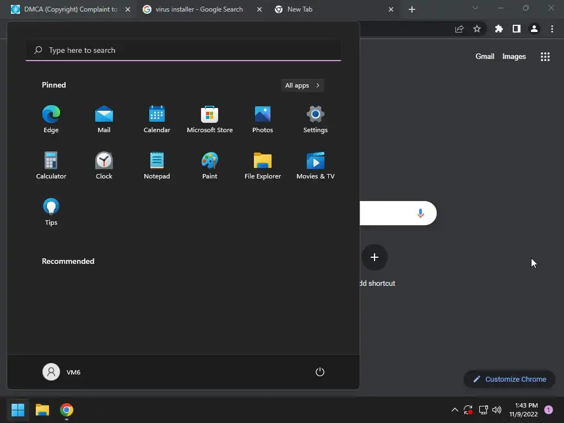Launch Mail from pinned apps

point(104,120)
